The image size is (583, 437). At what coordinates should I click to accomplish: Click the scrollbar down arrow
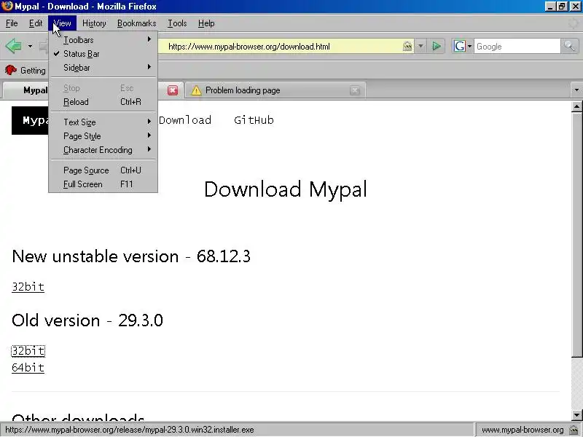click(576, 414)
